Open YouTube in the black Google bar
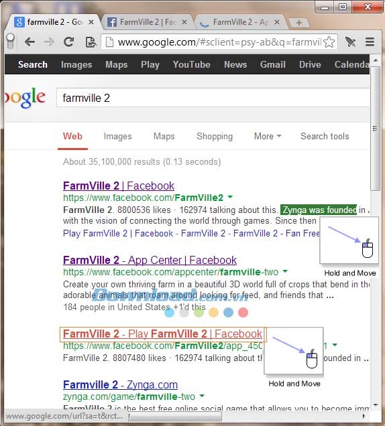 (x=192, y=65)
